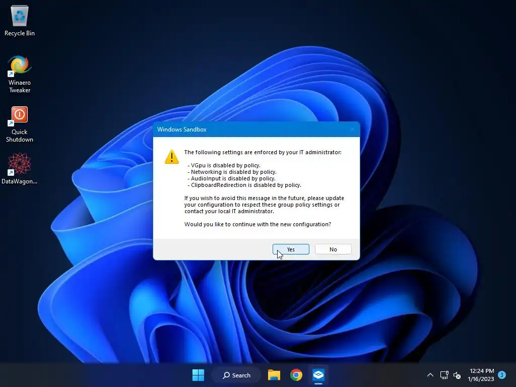Click the Windows Sandbox dialog title text
The width and height of the screenshot is (516, 387).
coord(181,130)
